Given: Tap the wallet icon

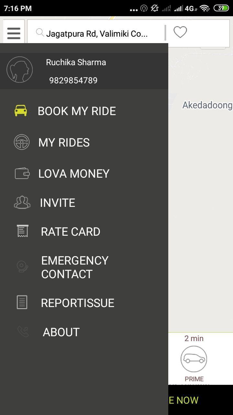Looking at the screenshot, I should coord(22,173).
